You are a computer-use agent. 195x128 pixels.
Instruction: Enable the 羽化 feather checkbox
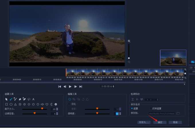click(x=69, y=104)
